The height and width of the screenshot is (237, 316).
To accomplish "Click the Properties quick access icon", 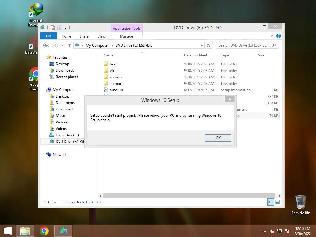I will (x=53, y=27).
